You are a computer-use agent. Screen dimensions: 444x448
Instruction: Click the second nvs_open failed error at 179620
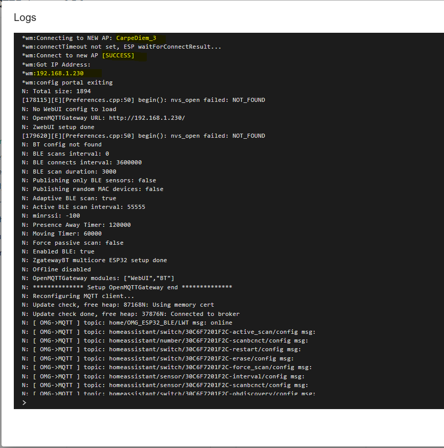[143, 136]
